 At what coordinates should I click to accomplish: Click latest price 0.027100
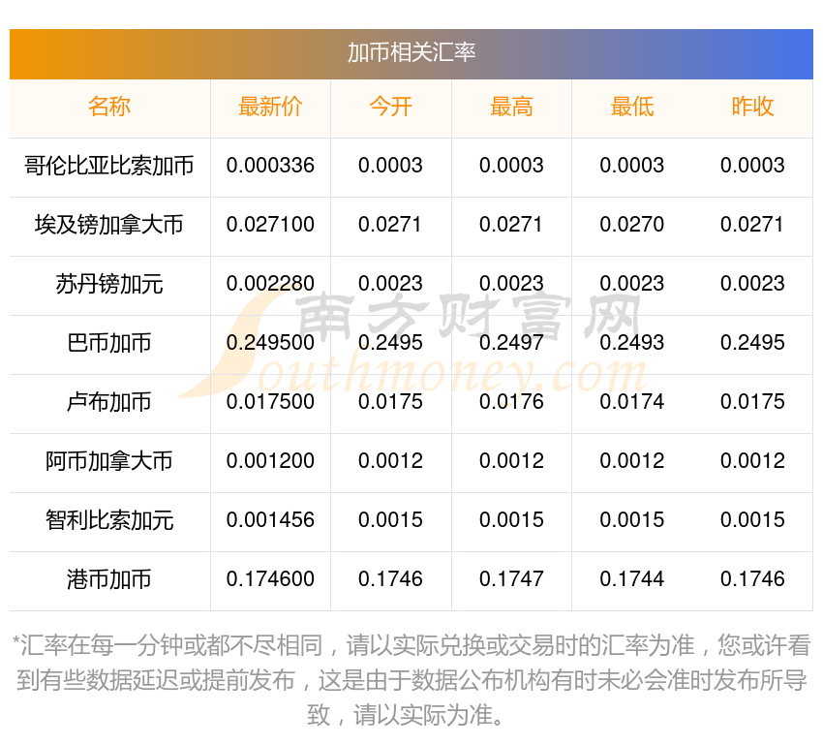tap(270, 225)
